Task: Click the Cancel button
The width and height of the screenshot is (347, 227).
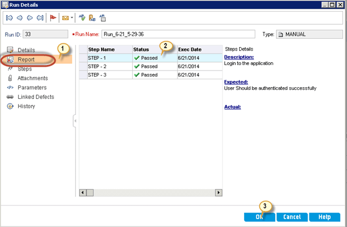Action: (292, 217)
